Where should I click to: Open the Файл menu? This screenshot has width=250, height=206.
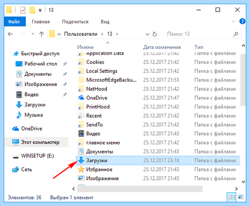14,22
